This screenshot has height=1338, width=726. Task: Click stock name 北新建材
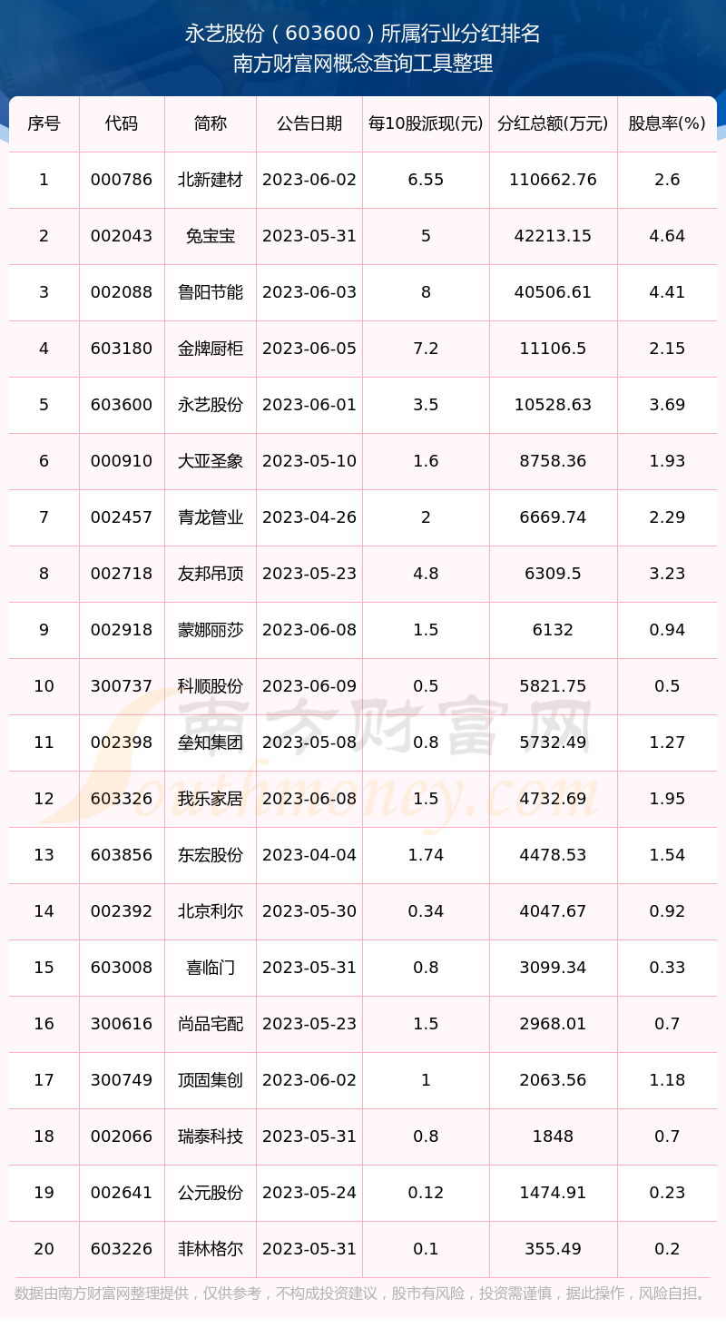click(211, 180)
